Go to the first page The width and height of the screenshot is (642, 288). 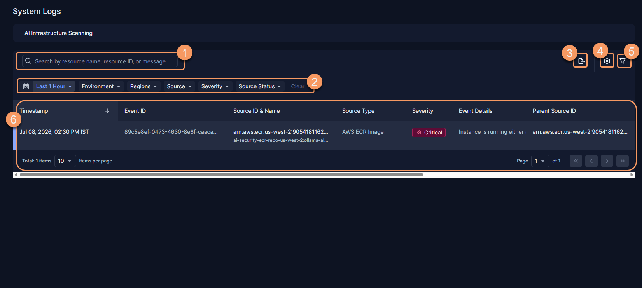tap(576, 161)
